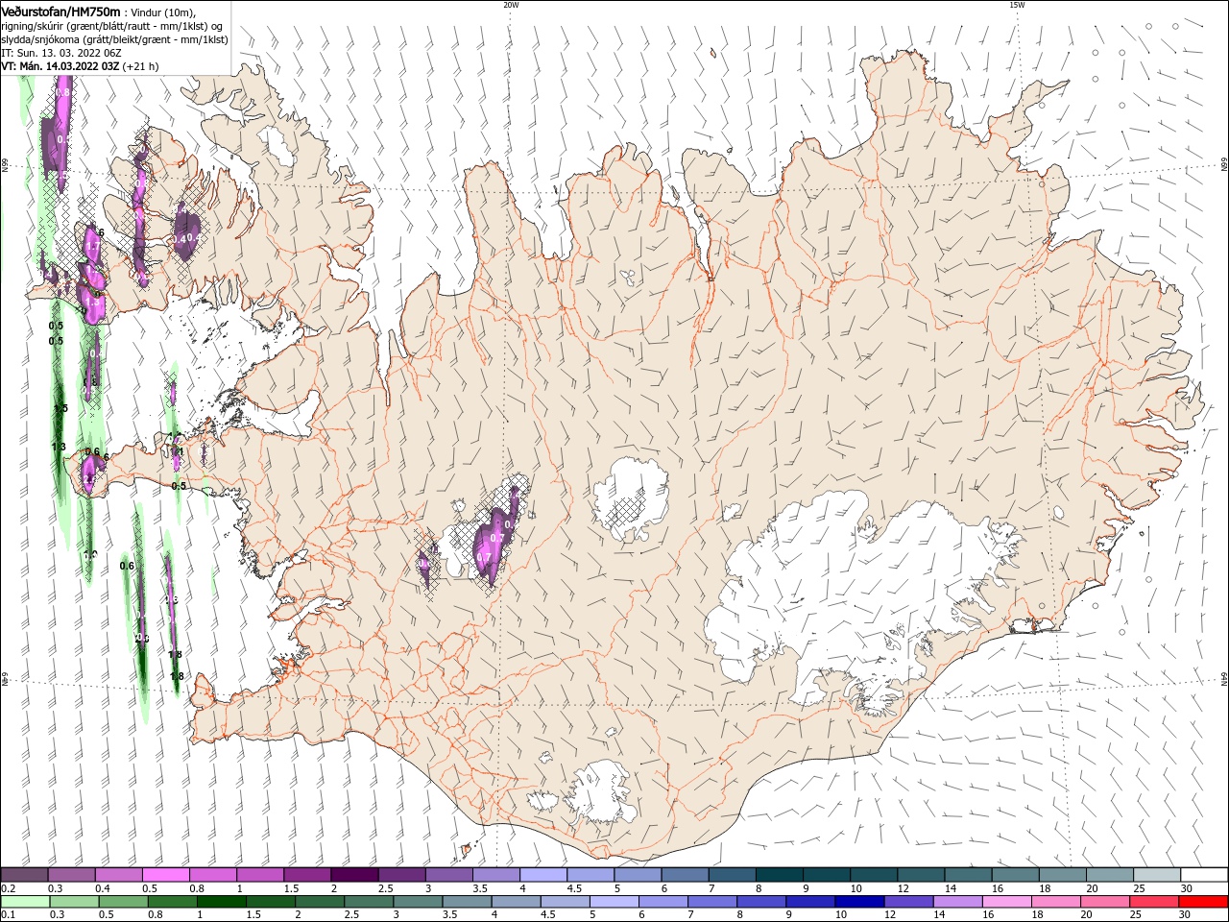Click the '(+21 h)' forecast offset text
1229x922 pixels.
[140, 66]
